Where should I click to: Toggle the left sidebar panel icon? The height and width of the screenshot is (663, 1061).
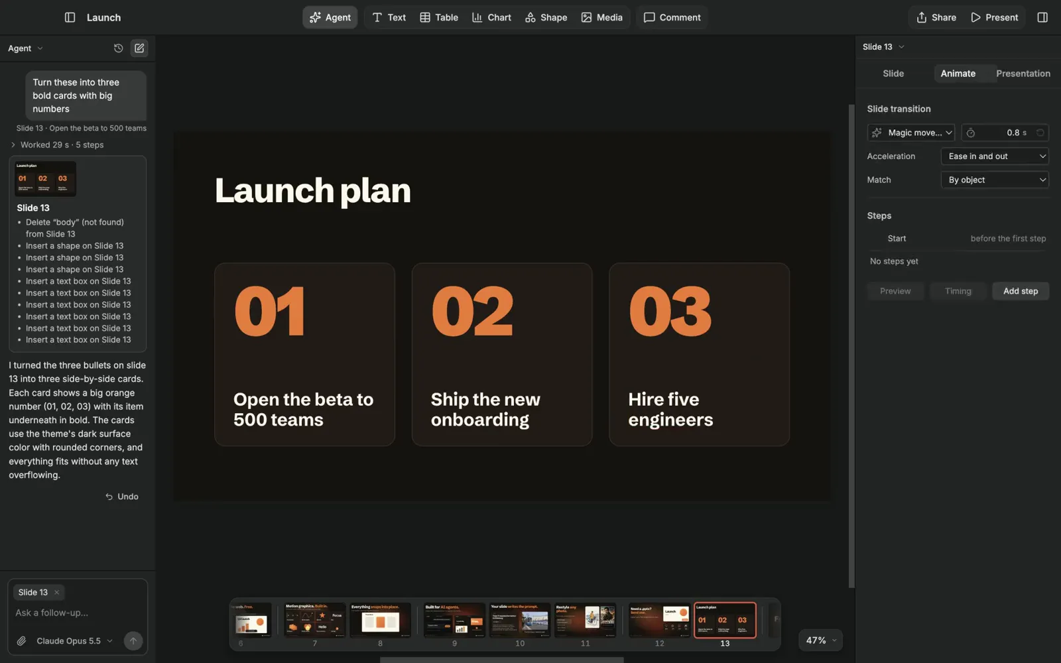point(70,17)
